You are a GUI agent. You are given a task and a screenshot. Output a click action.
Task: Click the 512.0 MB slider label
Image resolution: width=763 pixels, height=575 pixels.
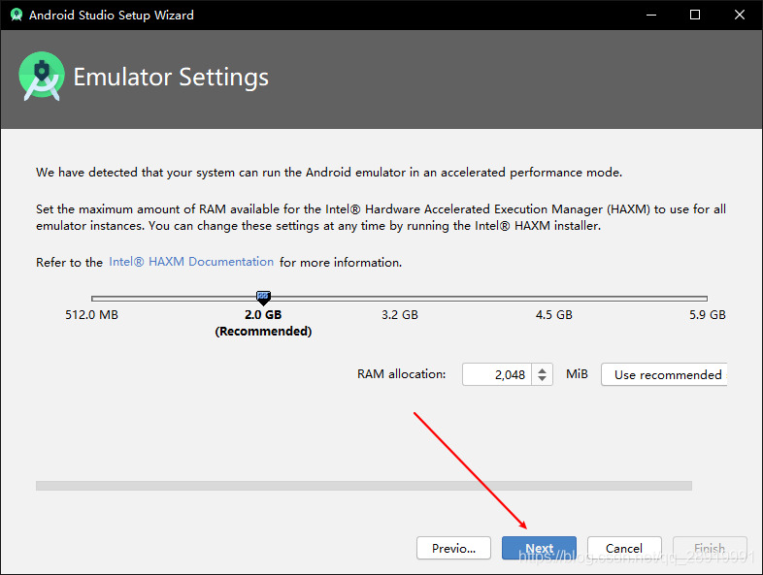[91, 315]
